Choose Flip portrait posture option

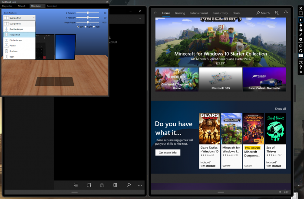(x=20, y=35)
